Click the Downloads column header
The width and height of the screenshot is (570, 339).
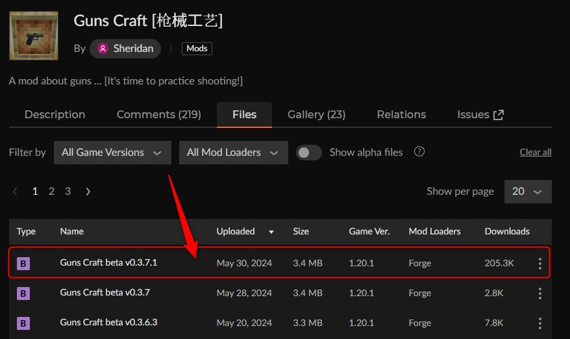tap(507, 231)
